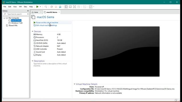The image size is (182, 102).
Task: Click Send Ctrl+Alt+Del toolbar icon
Action: (46, 7)
